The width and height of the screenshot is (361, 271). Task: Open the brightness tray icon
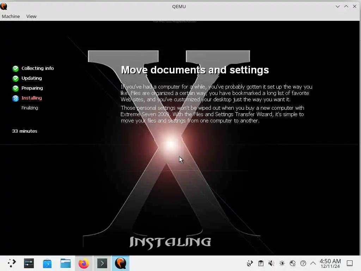[282, 263]
